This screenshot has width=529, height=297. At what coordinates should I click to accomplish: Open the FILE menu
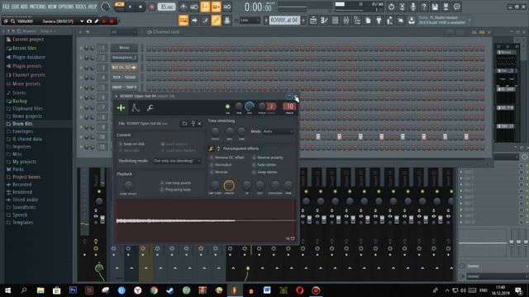click(x=6, y=7)
